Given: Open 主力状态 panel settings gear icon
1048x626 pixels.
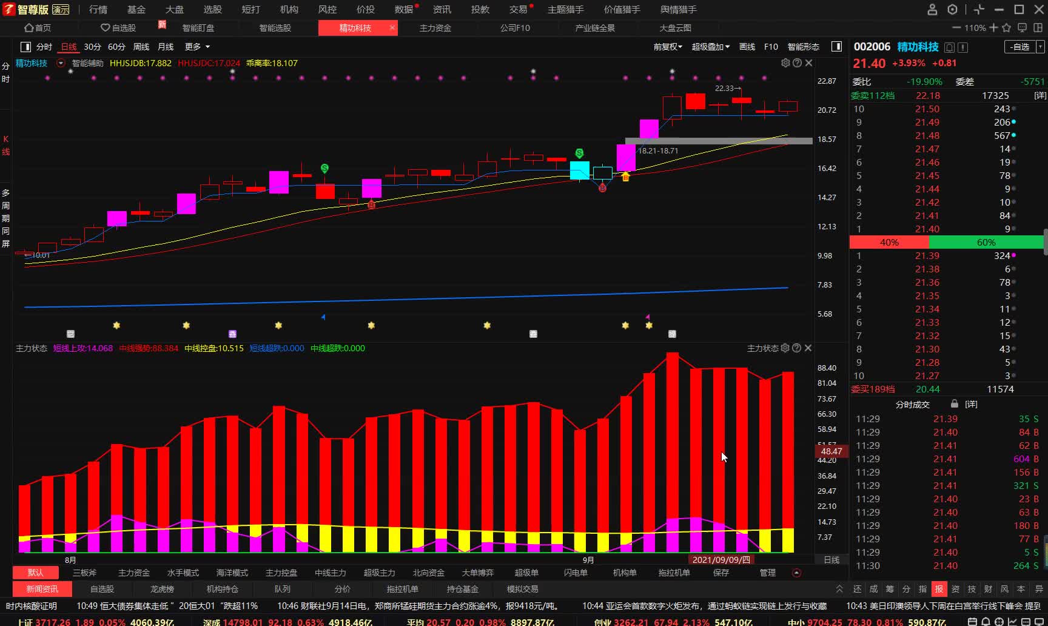Looking at the screenshot, I should coord(785,348).
